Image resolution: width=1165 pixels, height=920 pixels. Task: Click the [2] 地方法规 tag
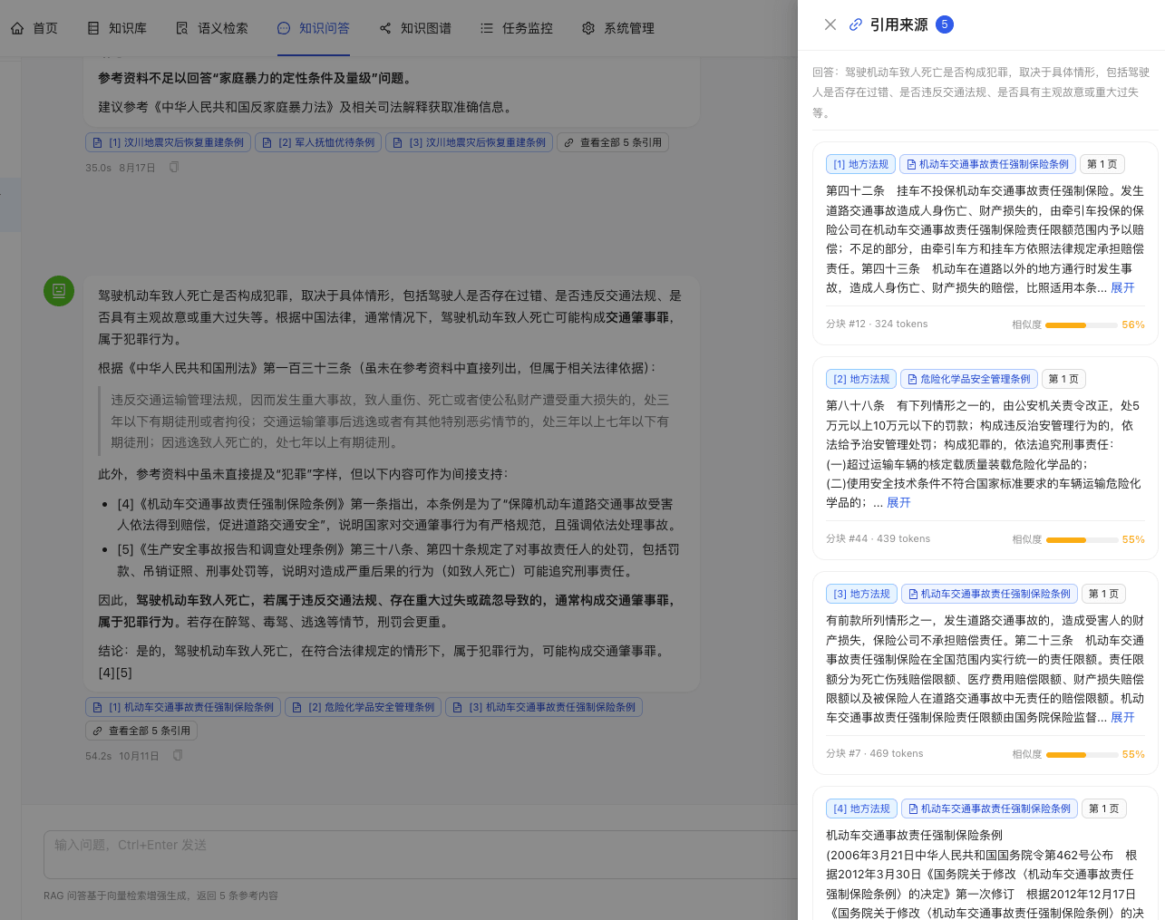tap(861, 379)
